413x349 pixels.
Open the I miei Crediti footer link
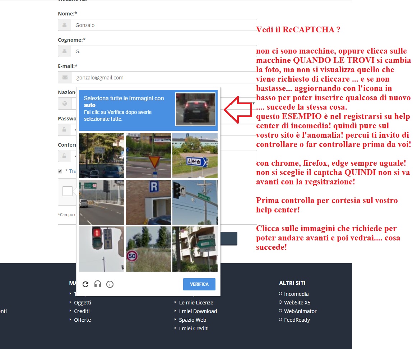(194, 329)
